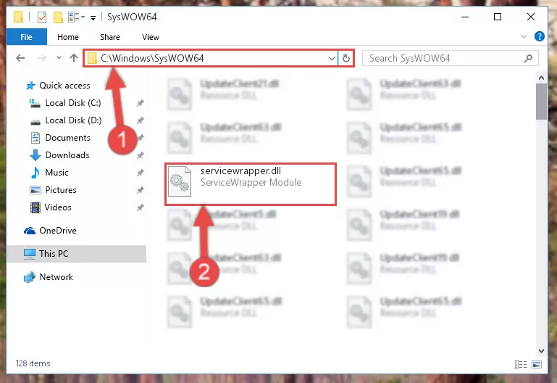Switch to details view in status bar
Viewport: 557px width, 383px height.
[x=521, y=364]
